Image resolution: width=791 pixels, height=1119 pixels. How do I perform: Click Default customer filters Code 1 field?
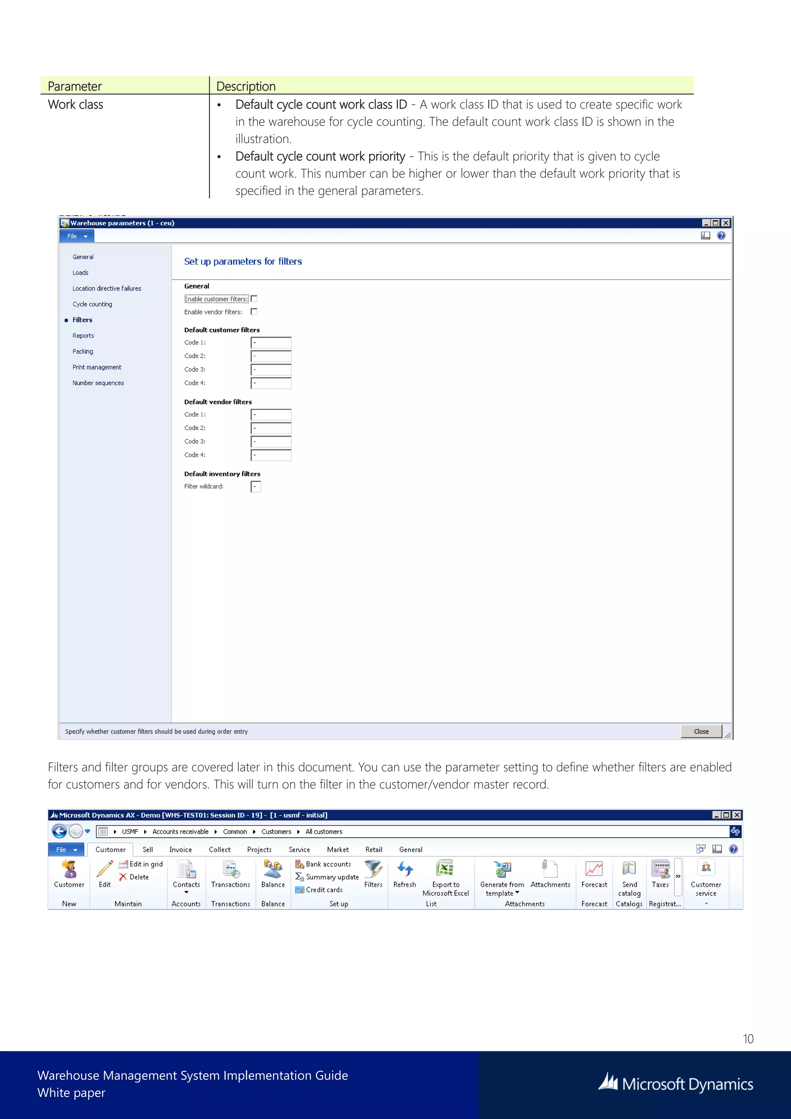[x=271, y=343]
